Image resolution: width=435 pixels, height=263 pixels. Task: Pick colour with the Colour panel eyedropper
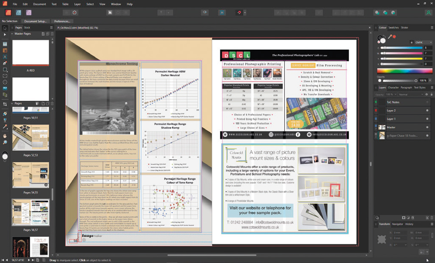click(390, 37)
